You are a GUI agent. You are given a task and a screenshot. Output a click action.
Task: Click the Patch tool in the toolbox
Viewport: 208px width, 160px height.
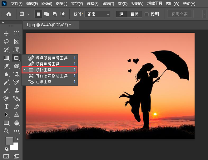click(x=16, y=58)
